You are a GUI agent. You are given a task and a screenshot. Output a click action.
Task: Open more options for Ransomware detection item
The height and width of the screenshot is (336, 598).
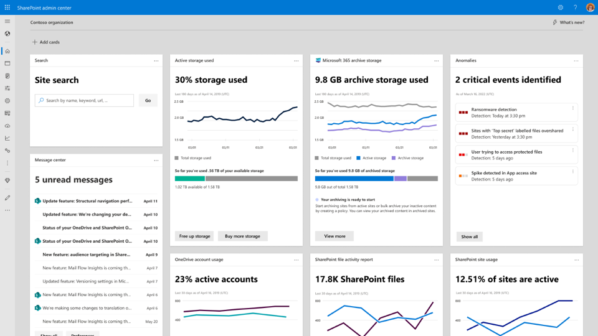coord(573,108)
